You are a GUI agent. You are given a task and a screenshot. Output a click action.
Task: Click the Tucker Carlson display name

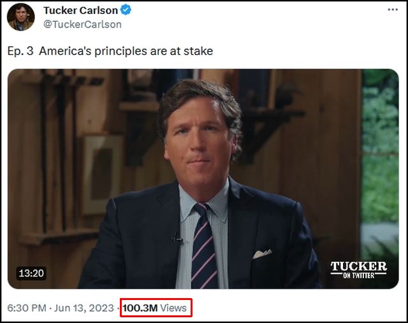point(80,10)
